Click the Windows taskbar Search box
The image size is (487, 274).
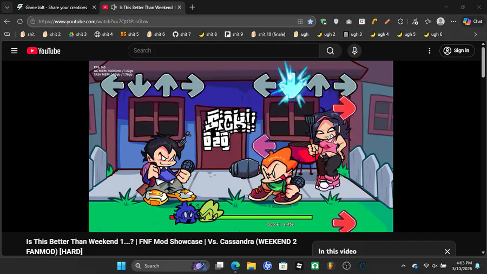[170, 266]
